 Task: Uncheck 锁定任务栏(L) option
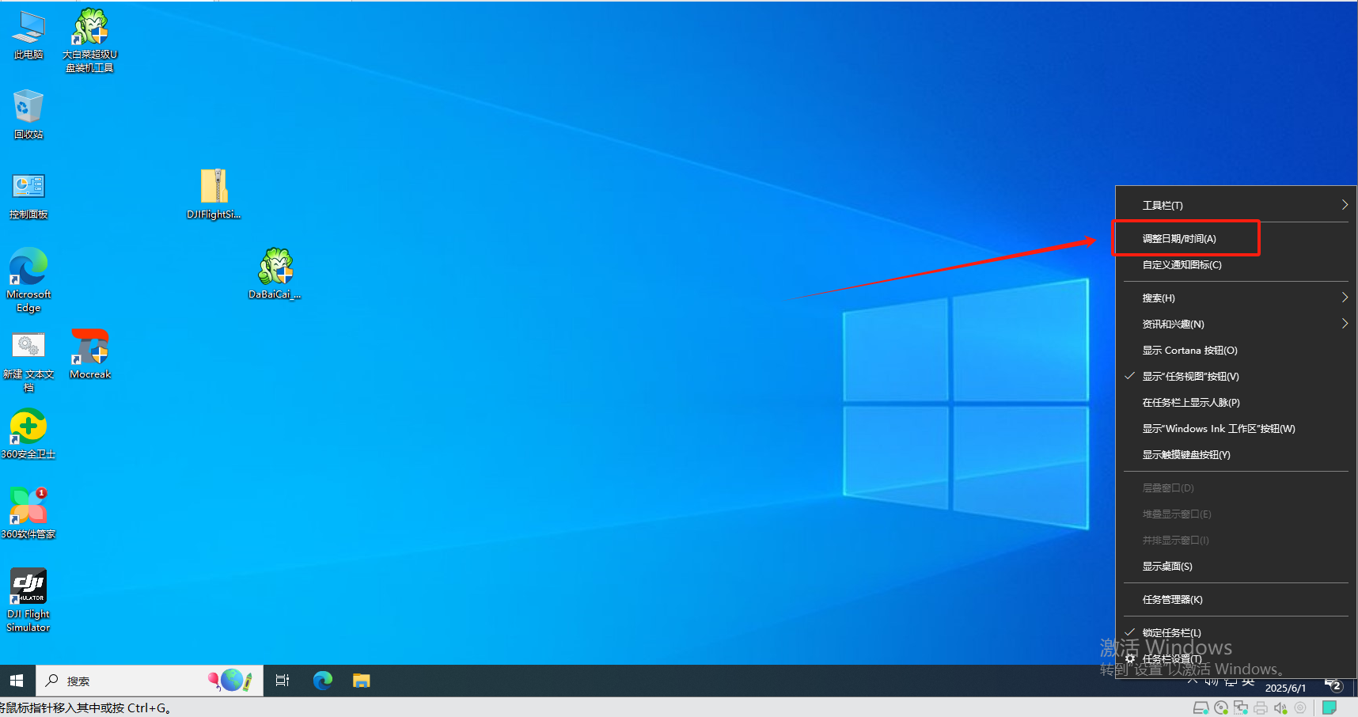(1235, 632)
